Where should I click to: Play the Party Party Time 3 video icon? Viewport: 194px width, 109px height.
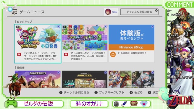pos(65,27)
